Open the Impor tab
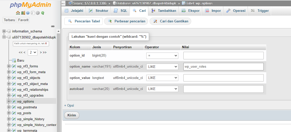 213,11
